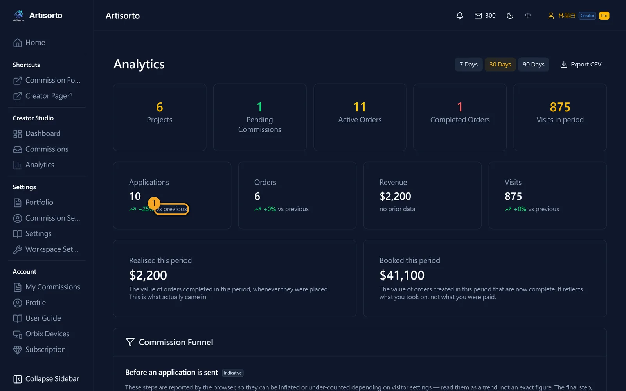The height and width of the screenshot is (391, 626).
Task: Open the messages envelope showing 300
Action: 485,16
